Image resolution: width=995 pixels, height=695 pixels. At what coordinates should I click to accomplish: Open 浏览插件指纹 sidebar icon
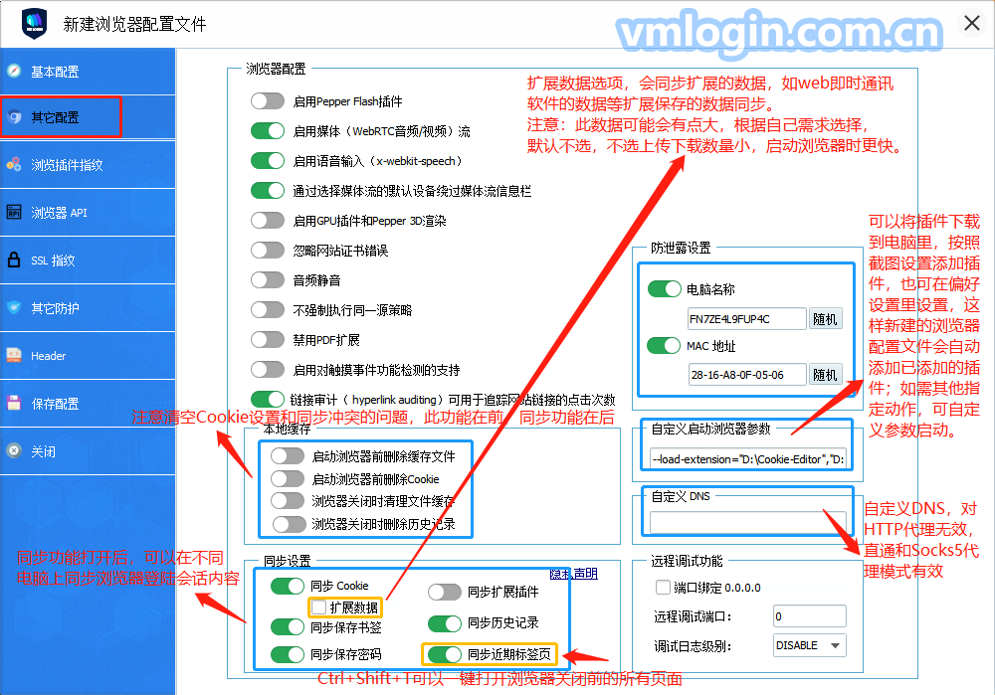coord(14,165)
